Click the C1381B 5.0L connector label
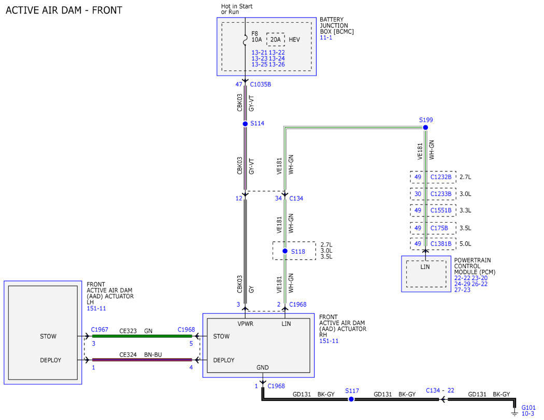Viewport: 544px width, 420px height. click(440, 244)
